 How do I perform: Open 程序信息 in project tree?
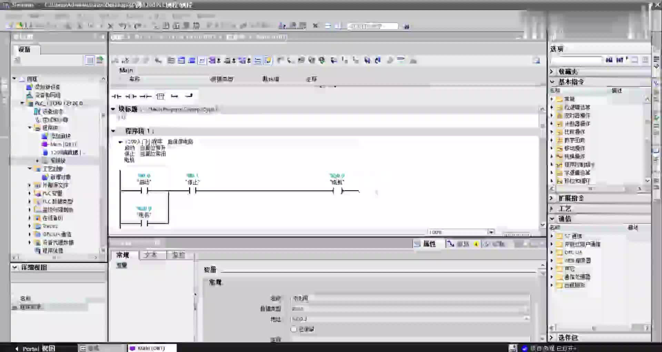tap(52, 251)
